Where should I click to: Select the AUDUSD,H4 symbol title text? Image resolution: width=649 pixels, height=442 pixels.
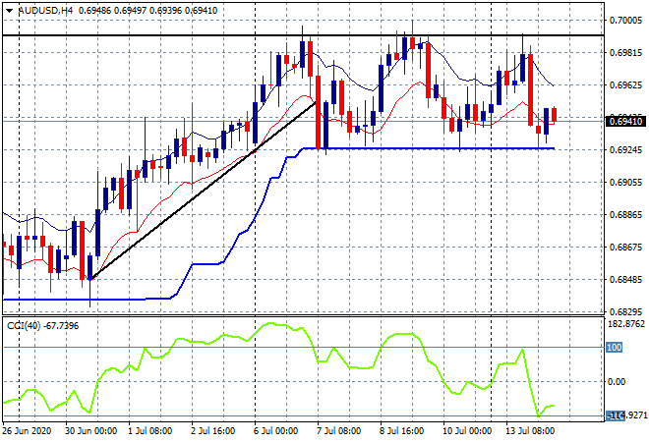point(46,11)
